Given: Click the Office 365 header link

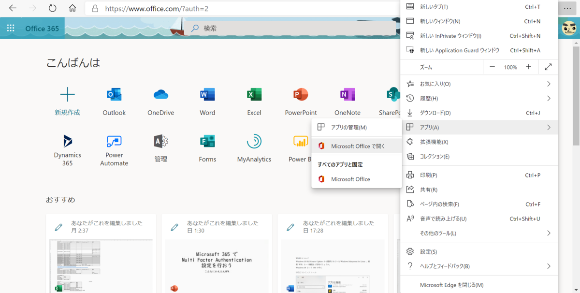Looking at the screenshot, I should [x=42, y=29].
